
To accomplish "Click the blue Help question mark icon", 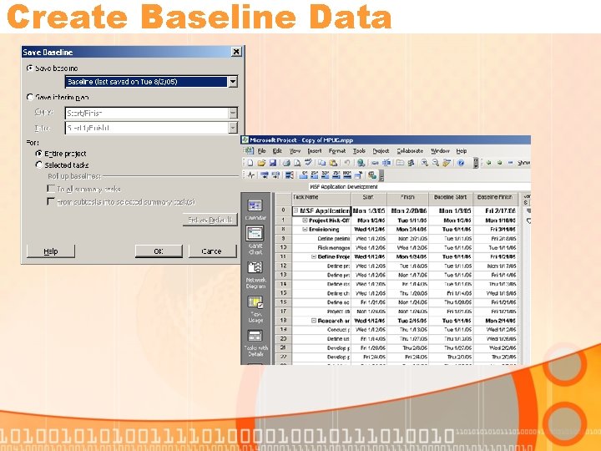I will coord(461,163).
